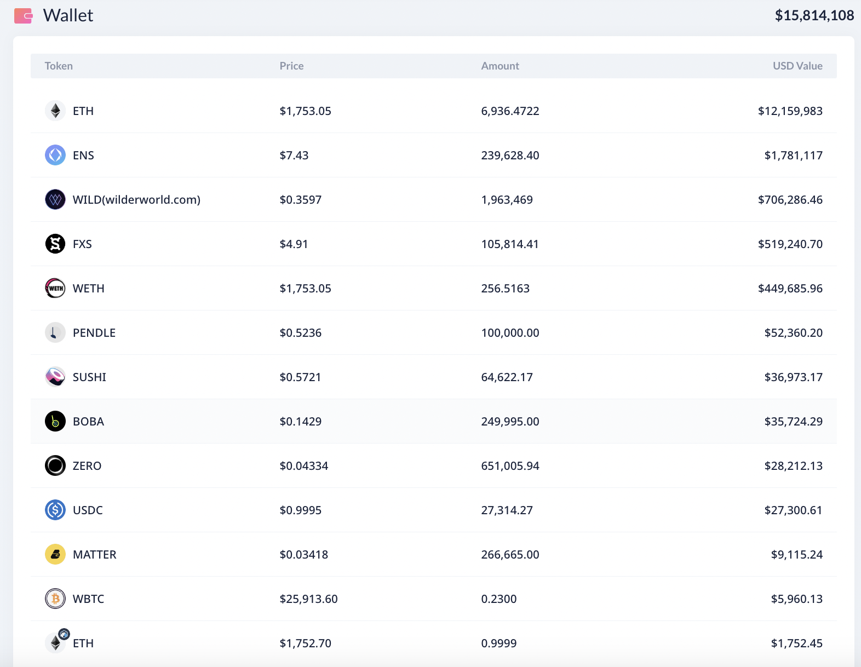
Task: Click the ENS token icon
Action: (x=55, y=155)
